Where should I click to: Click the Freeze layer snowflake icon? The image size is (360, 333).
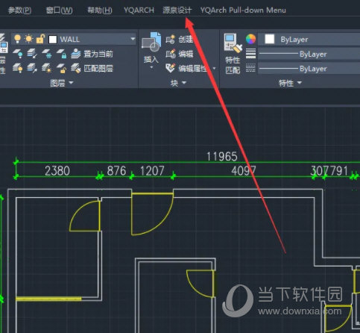coord(47,54)
